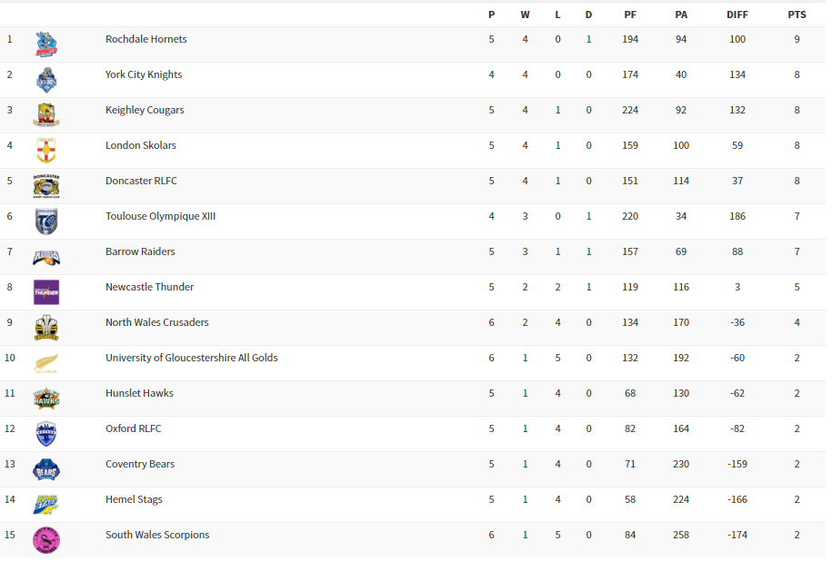Viewport: 832px width, 571px height.
Task: Click the Coventry Bears logo
Action: tap(46, 469)
